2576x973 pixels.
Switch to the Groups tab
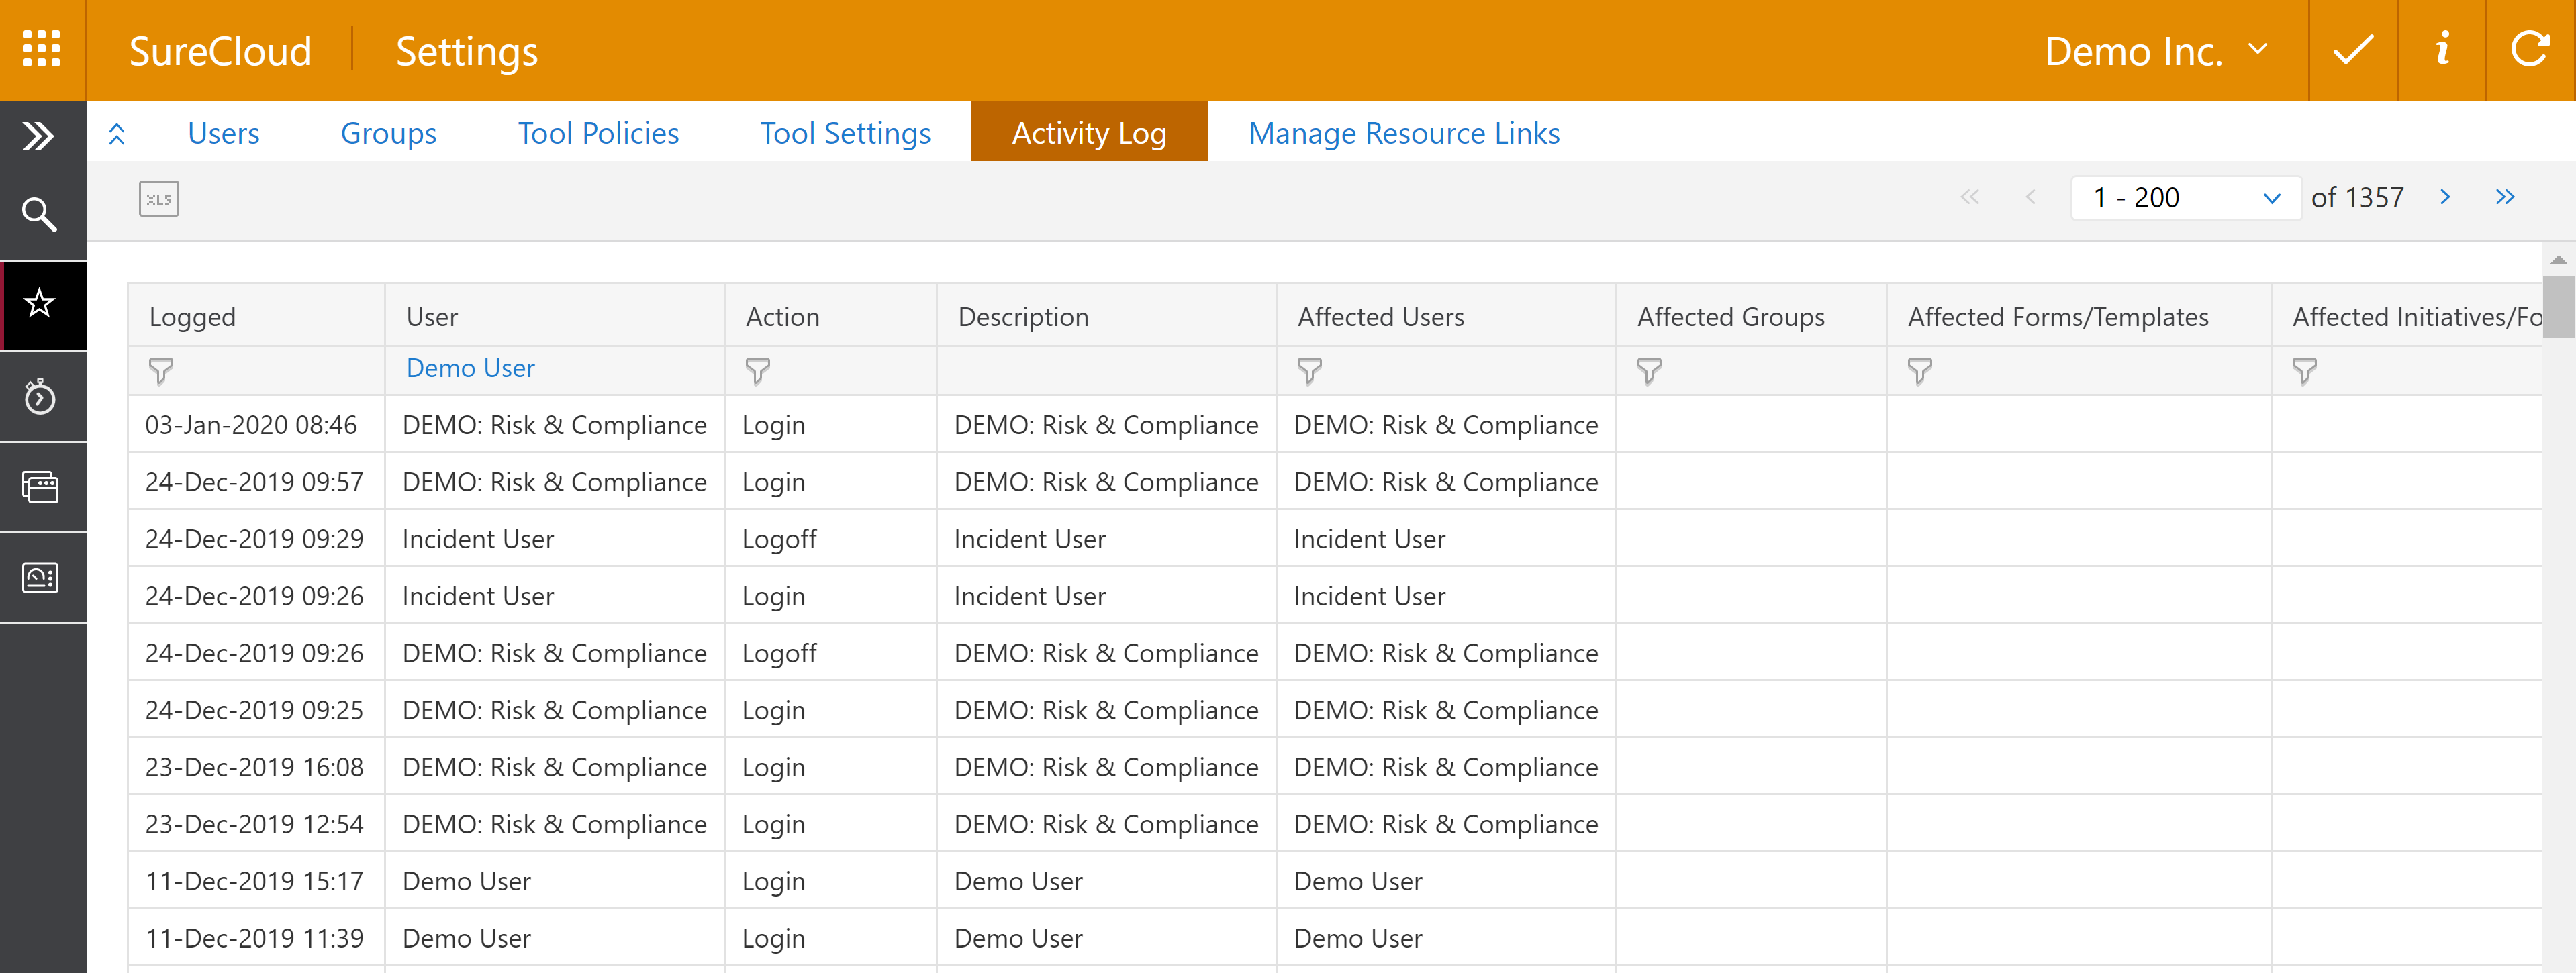[389, 133]
